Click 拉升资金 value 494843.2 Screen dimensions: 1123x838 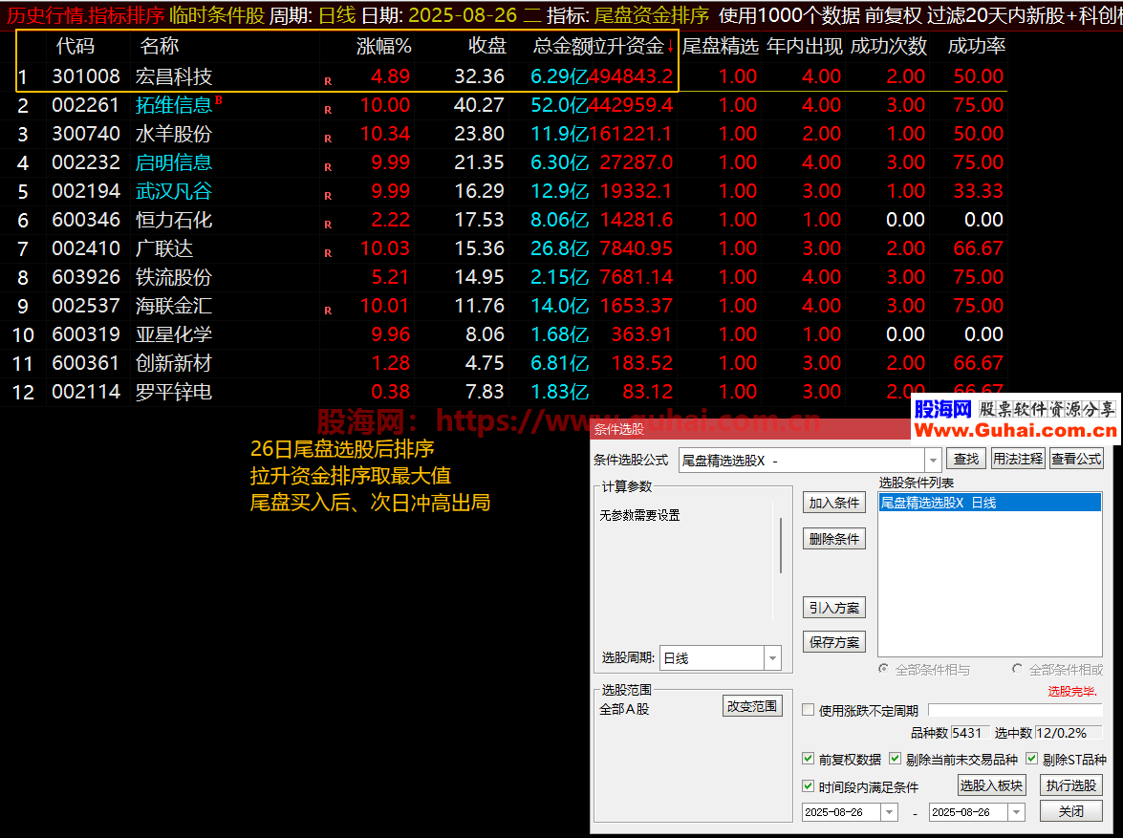click(x=631, y=75)
